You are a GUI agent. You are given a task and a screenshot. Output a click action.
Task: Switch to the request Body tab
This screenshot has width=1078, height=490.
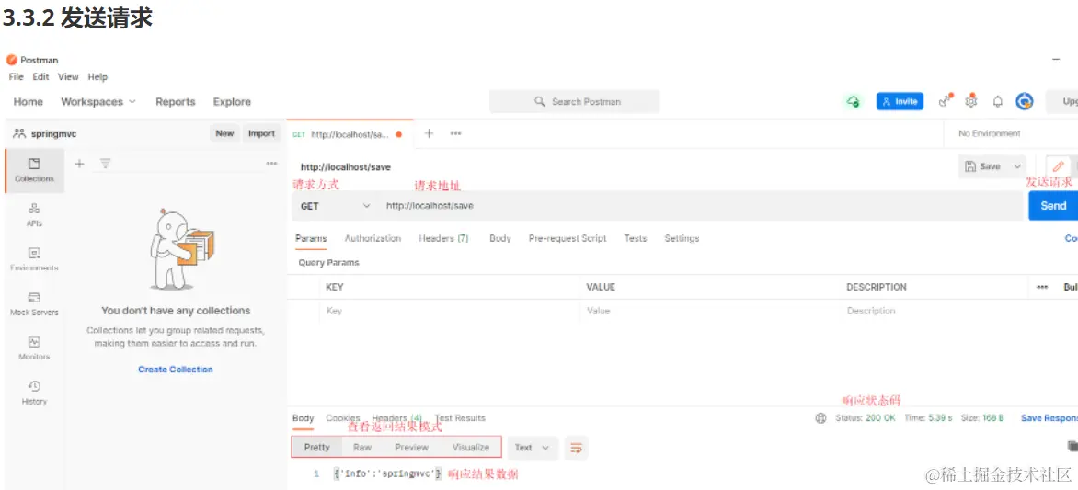(500, 238)
